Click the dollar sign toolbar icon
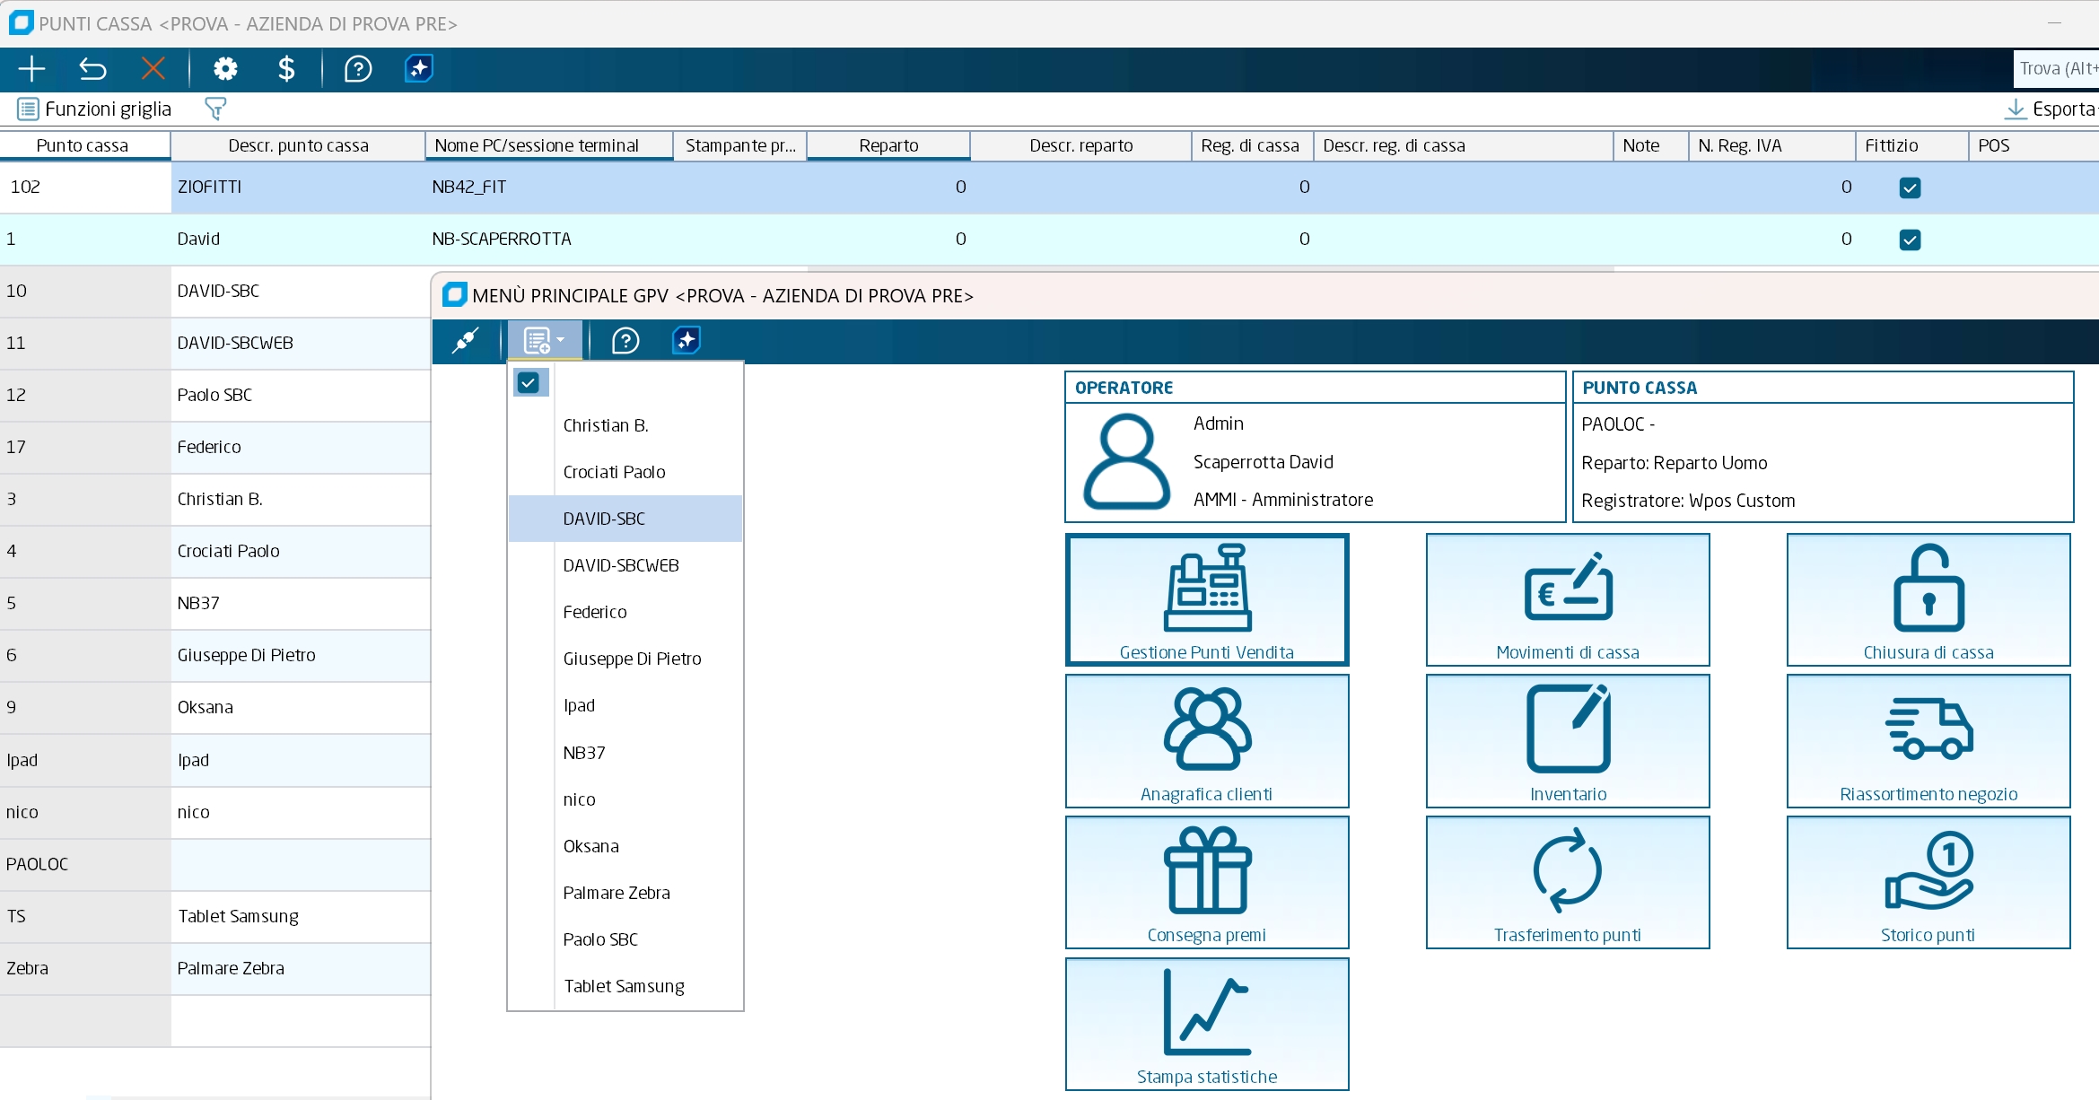Image resolution: width=2099 pixels, height=1100 pixels. pos(286,69)
